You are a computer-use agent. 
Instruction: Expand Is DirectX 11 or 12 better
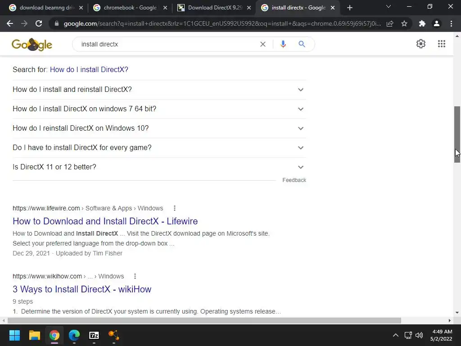tap(159, 167)
